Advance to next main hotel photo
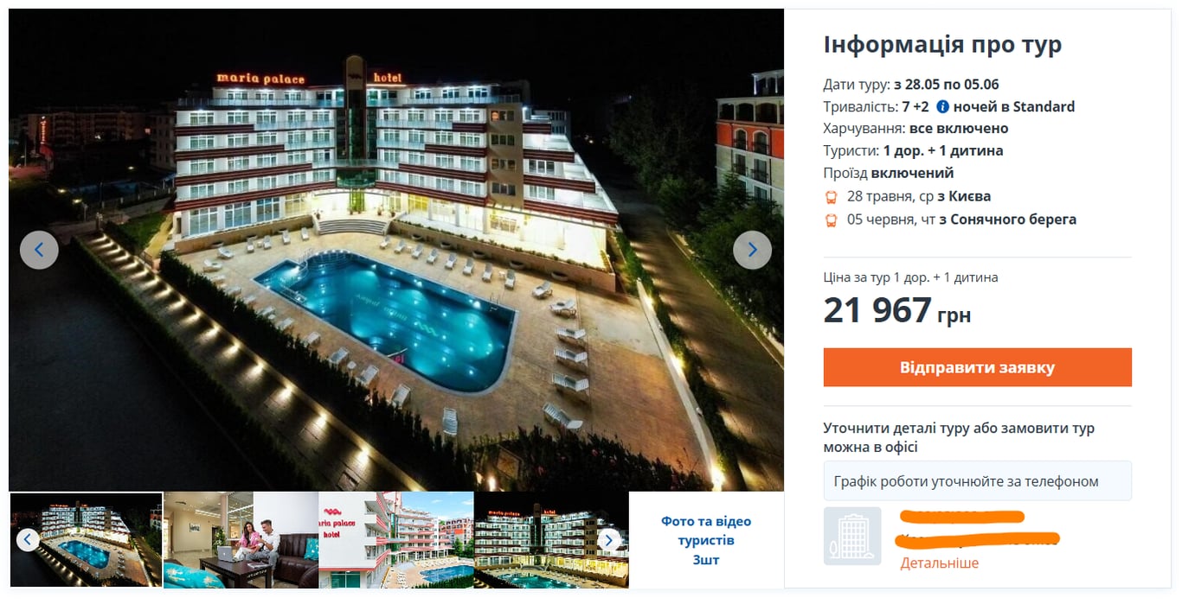 pyautogui.click(x=752, y=250)
